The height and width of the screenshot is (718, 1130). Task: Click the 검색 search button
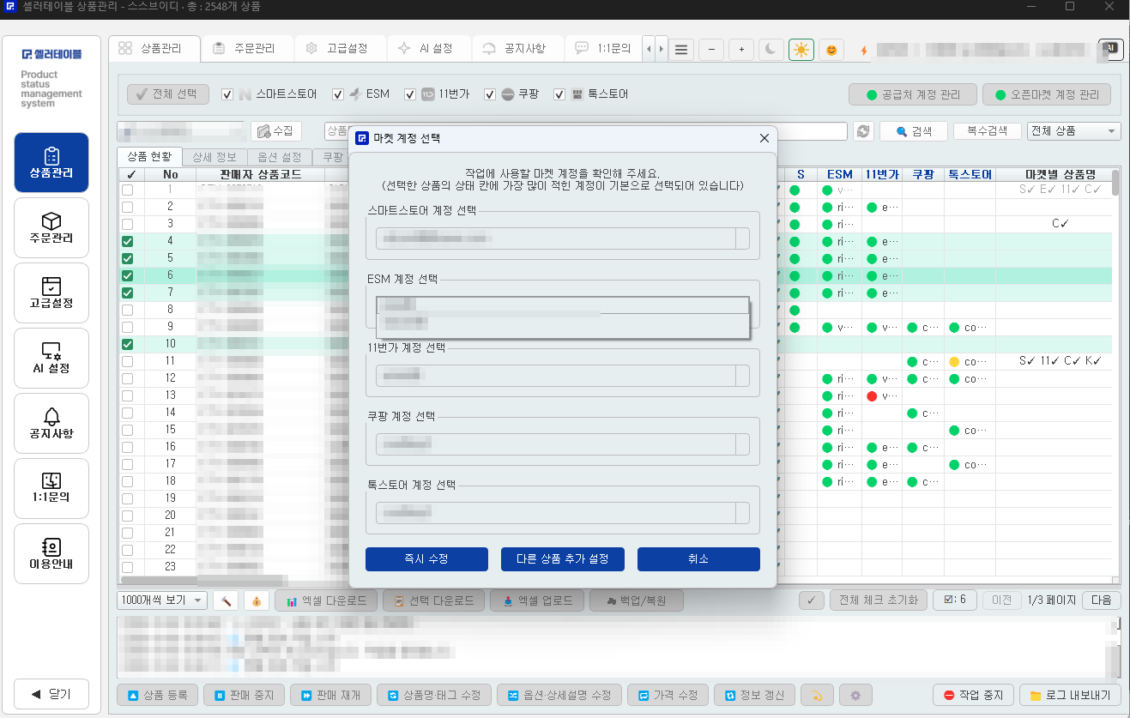(x=913, y=131)
